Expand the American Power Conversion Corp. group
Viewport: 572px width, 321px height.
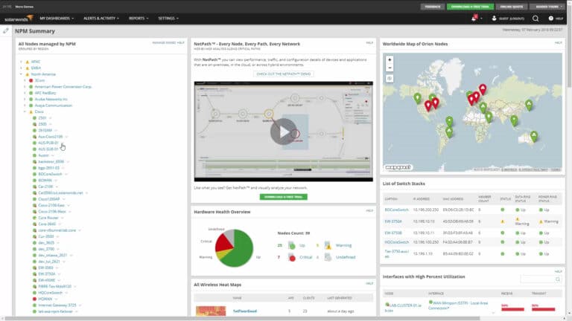click(x=25, y=86)
